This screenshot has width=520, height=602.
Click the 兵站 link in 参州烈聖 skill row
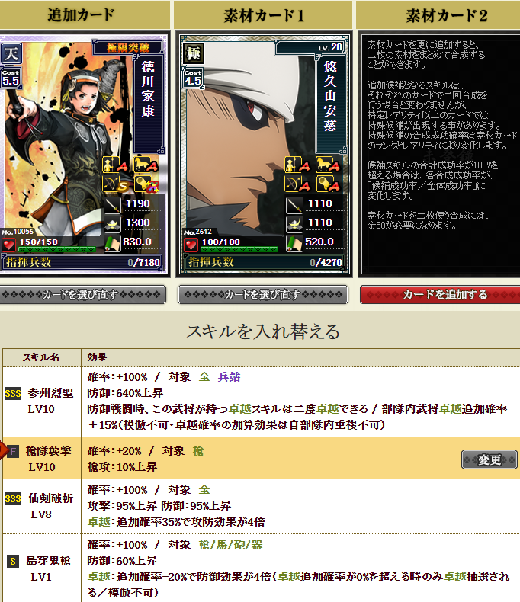pos(229,377)
